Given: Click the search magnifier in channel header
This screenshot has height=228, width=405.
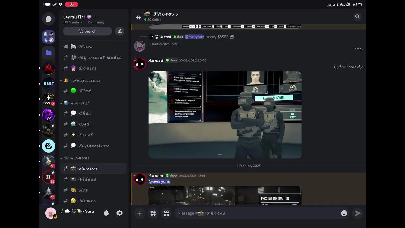Looking at the screenshot, I should click(x=357, y=17).
